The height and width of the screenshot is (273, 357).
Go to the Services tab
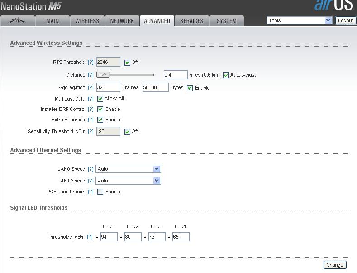tap(191, 21)
